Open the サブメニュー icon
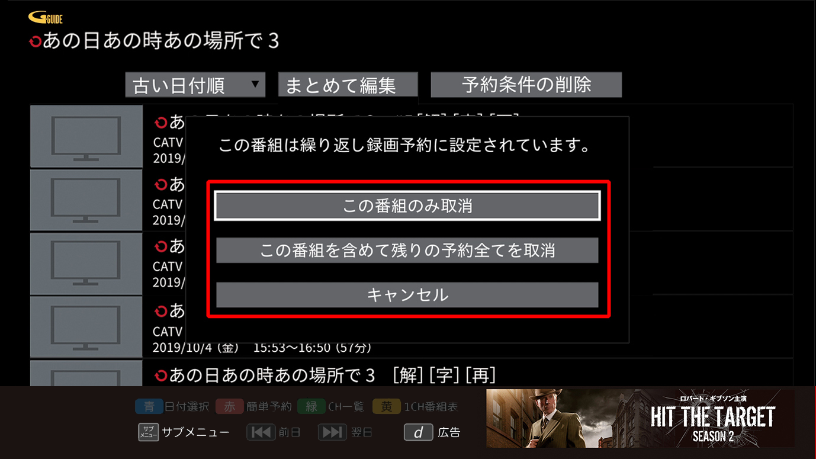The image size is (816, 459). [148, 432]
